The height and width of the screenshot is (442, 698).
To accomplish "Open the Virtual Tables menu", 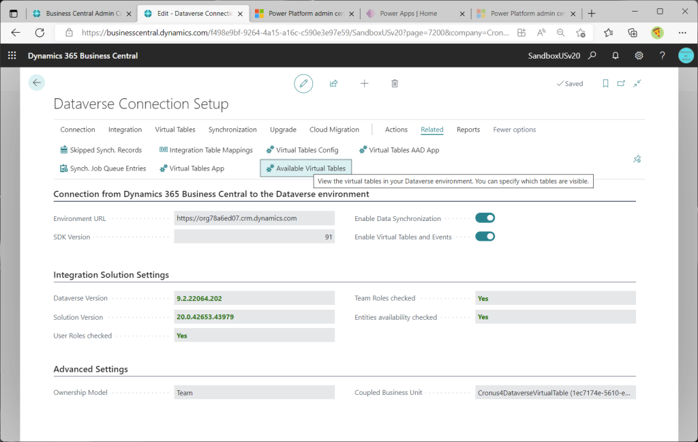I will point(175,130).
